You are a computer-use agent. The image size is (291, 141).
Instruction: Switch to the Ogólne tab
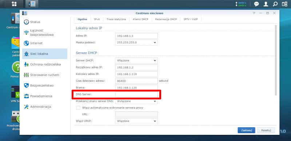pos(83,19)
